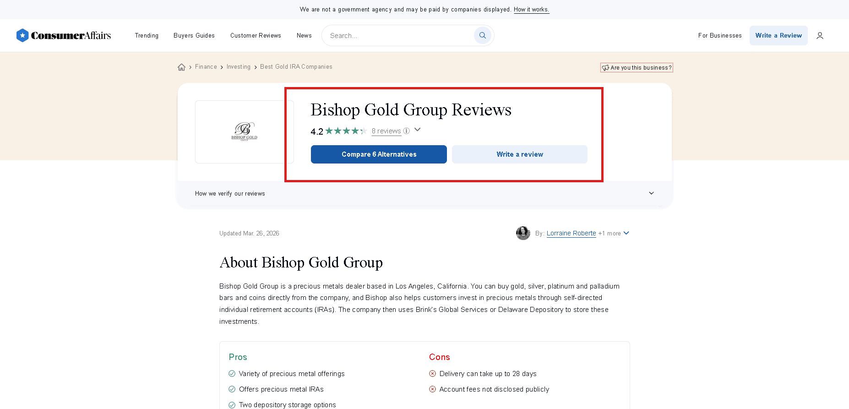This screenshot has height=409, width=849.
Task: Click the About Bishop Gold Group heading
Action: pyautogui.click(x=301, y=262)
